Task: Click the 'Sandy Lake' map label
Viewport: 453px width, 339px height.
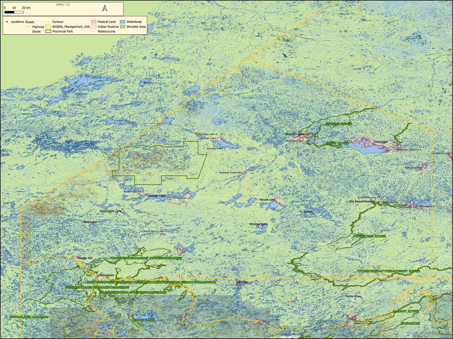Action: [158, 196]
